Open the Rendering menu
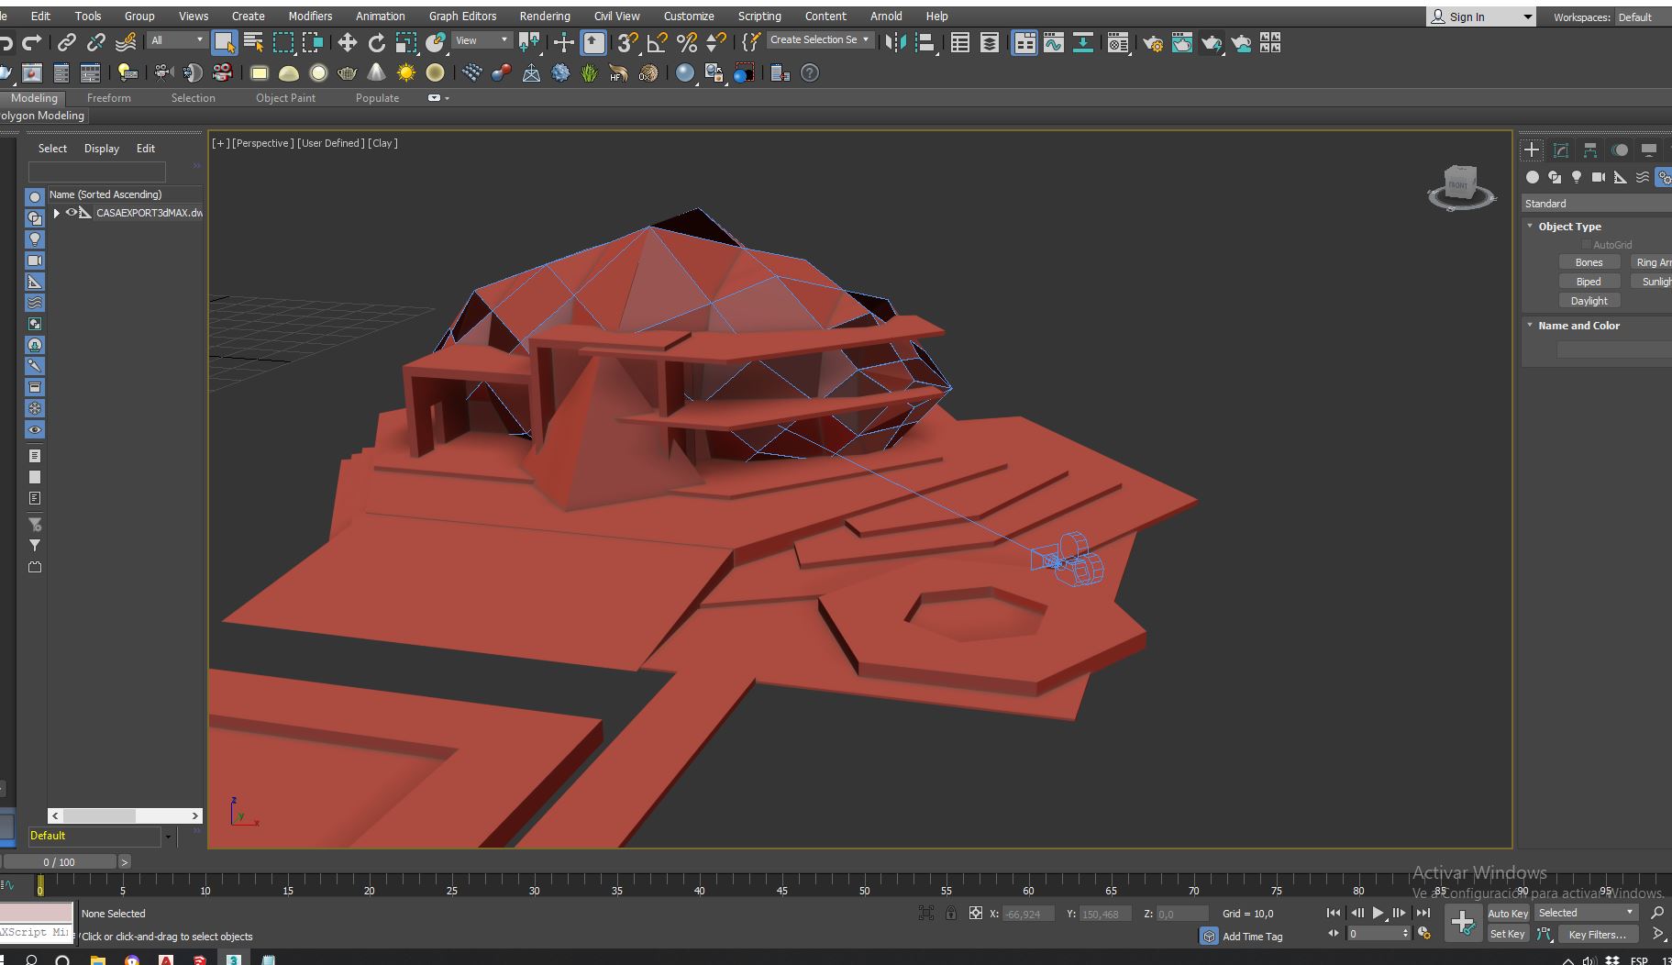Image resolution: width=1672 pixels, height=965 pixels. tap(544, 16)
